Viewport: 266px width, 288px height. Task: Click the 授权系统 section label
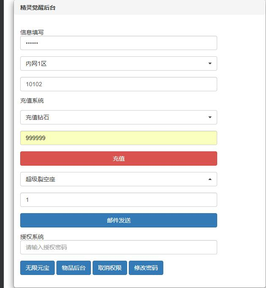coord(32,237)
